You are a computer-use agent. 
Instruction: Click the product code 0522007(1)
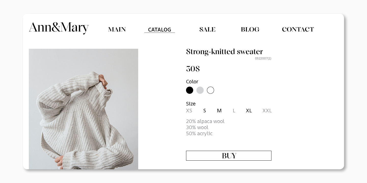pos(263,58)
